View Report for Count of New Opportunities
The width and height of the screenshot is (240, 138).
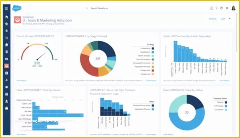pyautogui.click(x=21, y=81)
